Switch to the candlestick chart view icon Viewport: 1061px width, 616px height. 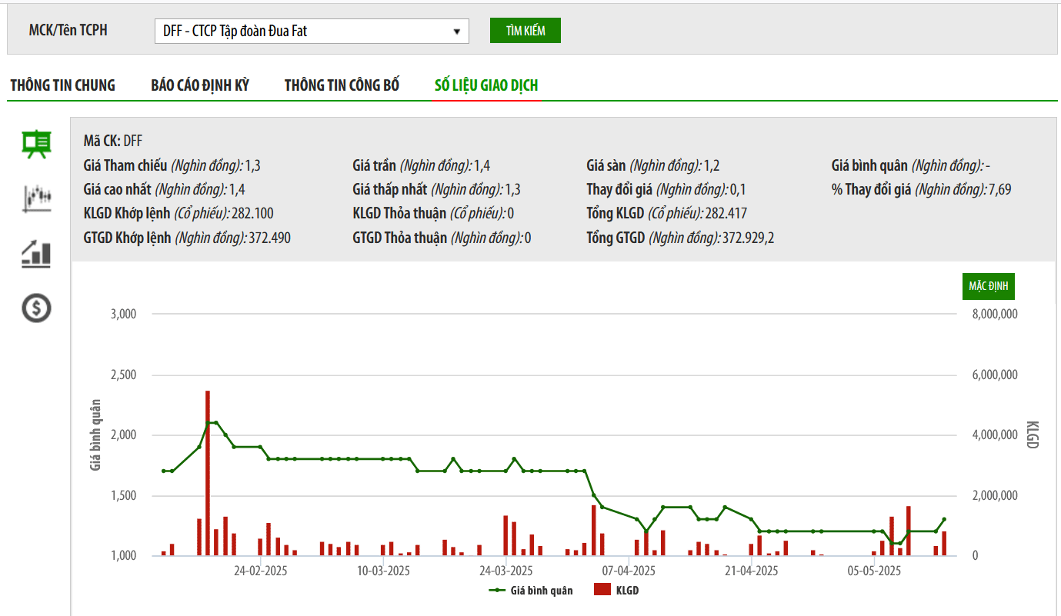click(36, 198)
